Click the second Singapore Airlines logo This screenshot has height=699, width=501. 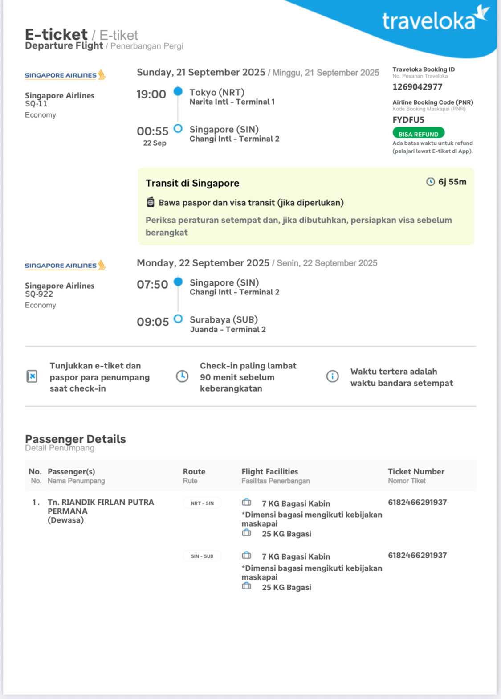[65, 265]
